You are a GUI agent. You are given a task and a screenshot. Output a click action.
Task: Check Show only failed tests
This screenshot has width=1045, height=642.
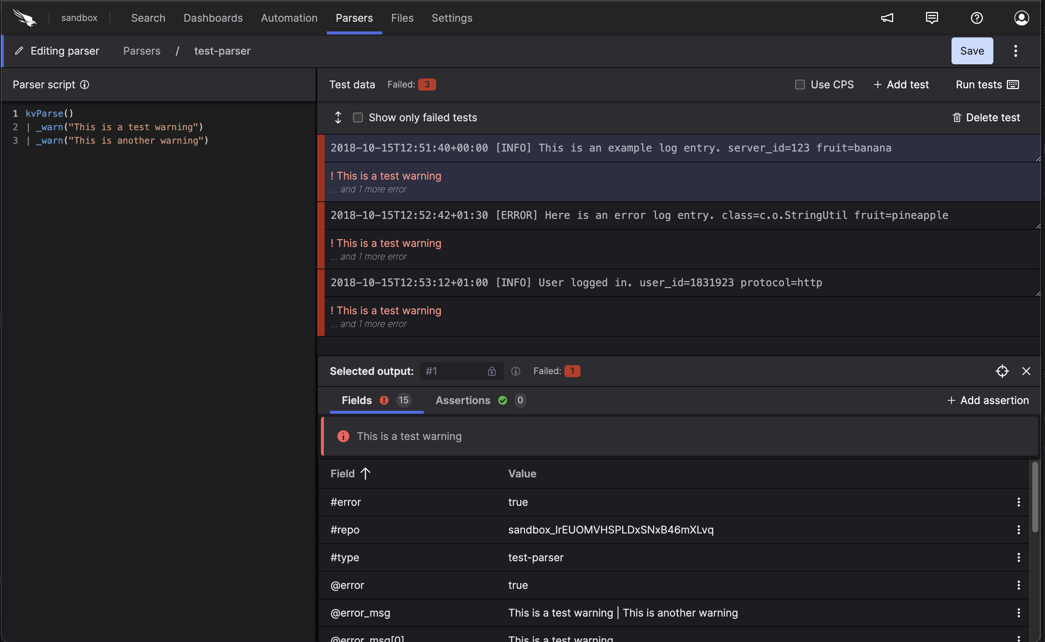tap(358, 117)
